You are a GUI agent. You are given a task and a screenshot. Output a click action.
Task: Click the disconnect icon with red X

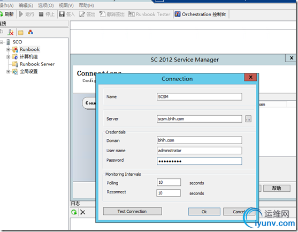point(11,32)
